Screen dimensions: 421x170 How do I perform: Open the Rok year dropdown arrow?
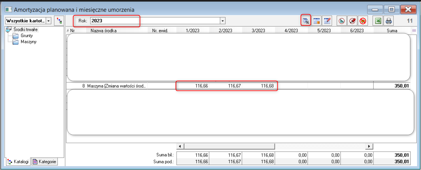coord(223,21)
